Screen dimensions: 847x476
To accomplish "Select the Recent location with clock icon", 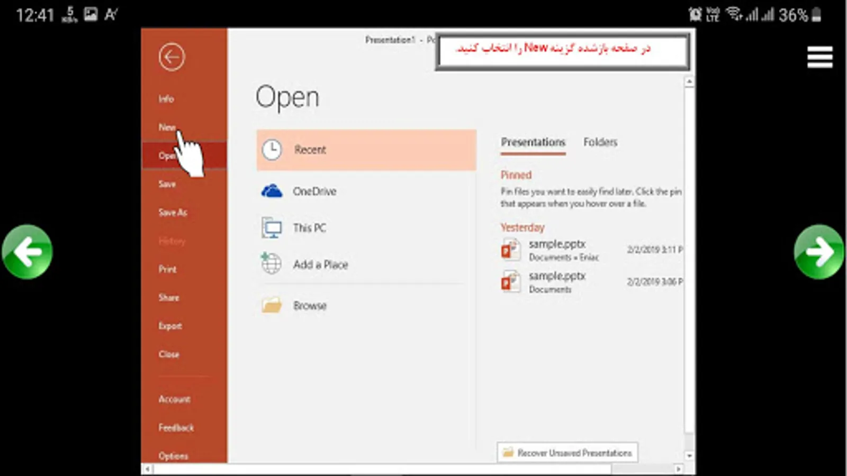I will [x=366, y=150].
